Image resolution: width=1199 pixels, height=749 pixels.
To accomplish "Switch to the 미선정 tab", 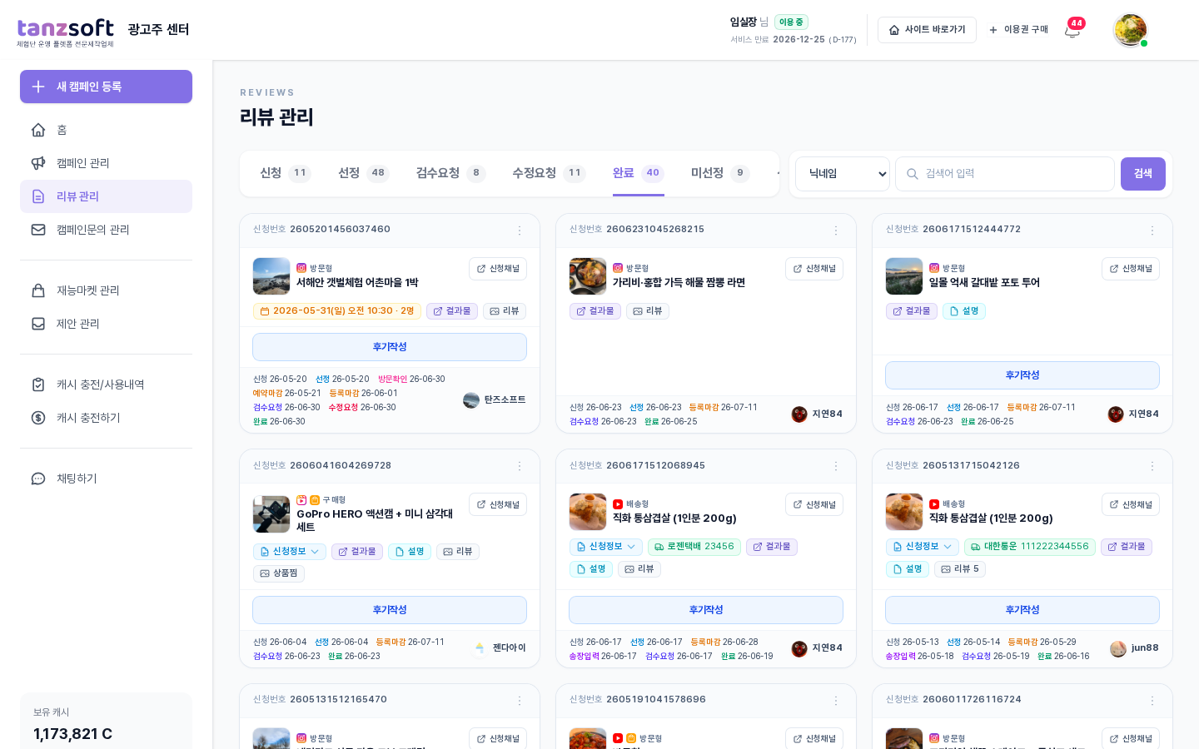I will pyautogui.click(x=720, y=173).
